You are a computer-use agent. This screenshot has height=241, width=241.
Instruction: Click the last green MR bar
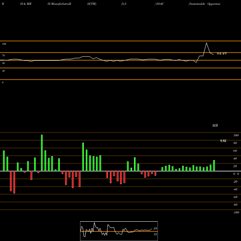pos(214,165)
